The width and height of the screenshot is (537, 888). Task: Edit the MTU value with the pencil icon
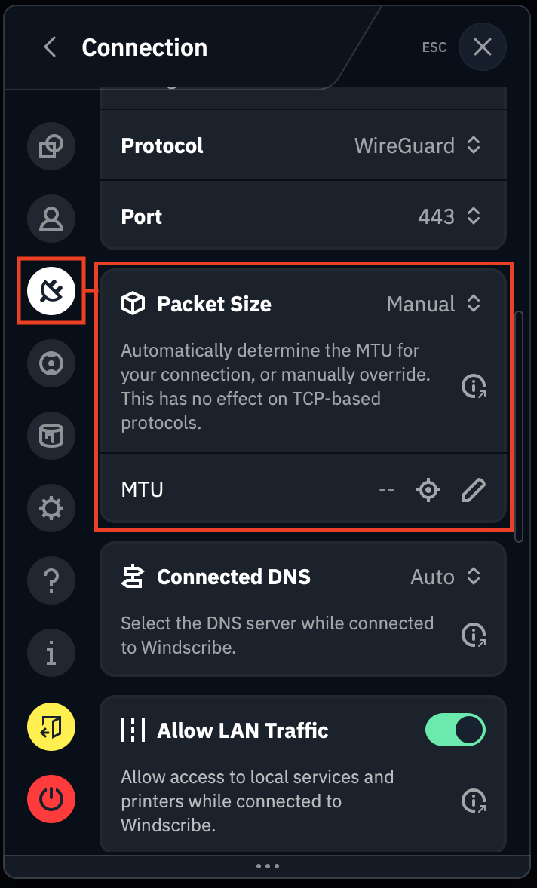pos(473,489)
